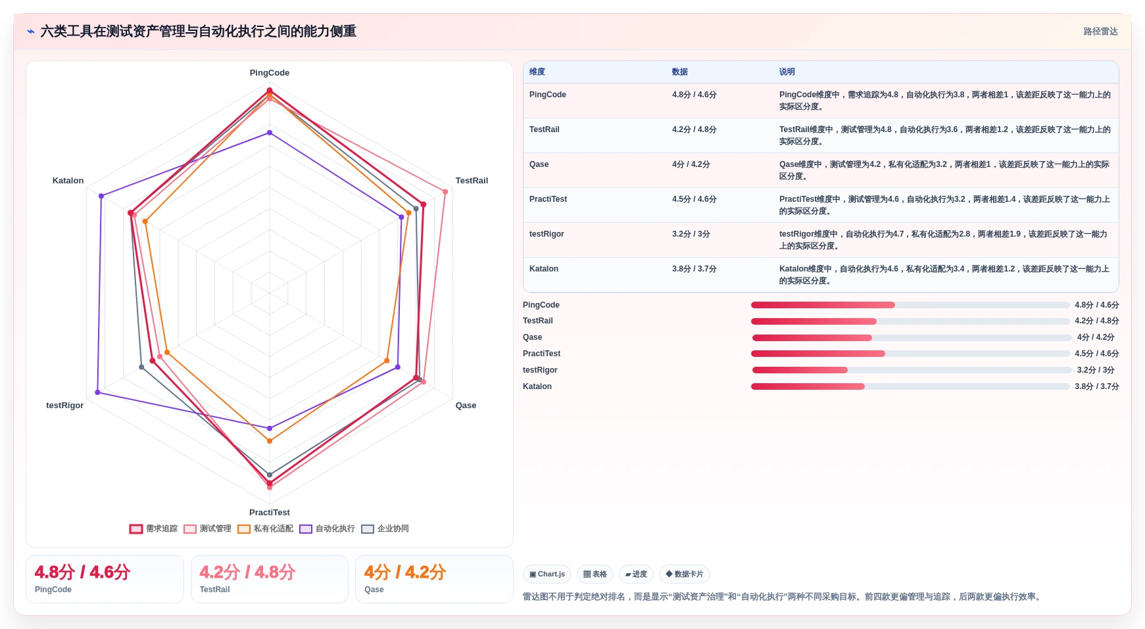Click the 数据卡片 tag
The width and height of the screenshot is (1145, 629).
pyautogui.click(x=685, y=574)
